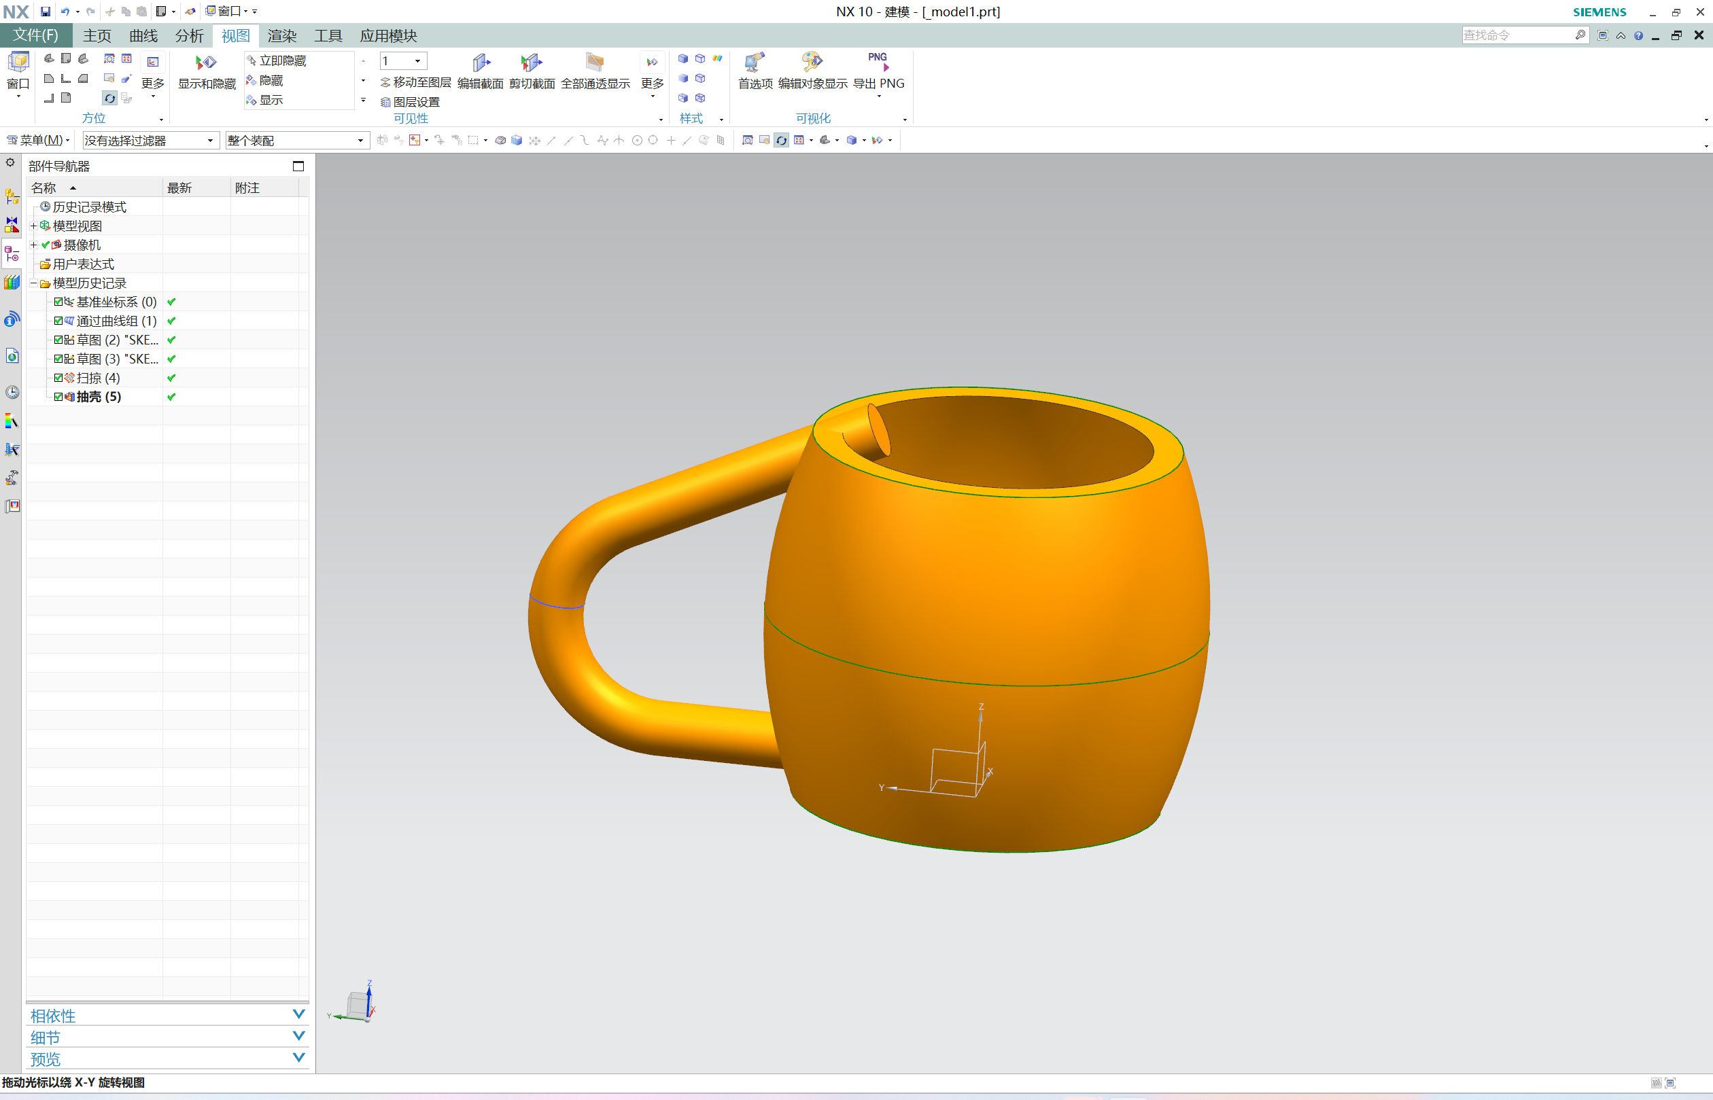Image resolution: width=1713 pixels, height=1100 pixels.
Task: Switch to the 渲染 ribbon tab
Action: point(281,36)
